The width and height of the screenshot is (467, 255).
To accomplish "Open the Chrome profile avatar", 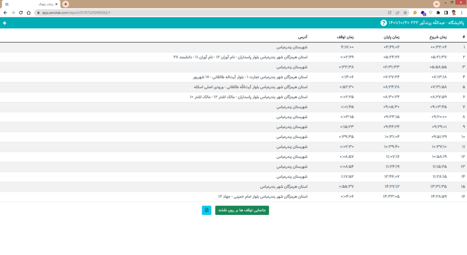I will point(454,12).
